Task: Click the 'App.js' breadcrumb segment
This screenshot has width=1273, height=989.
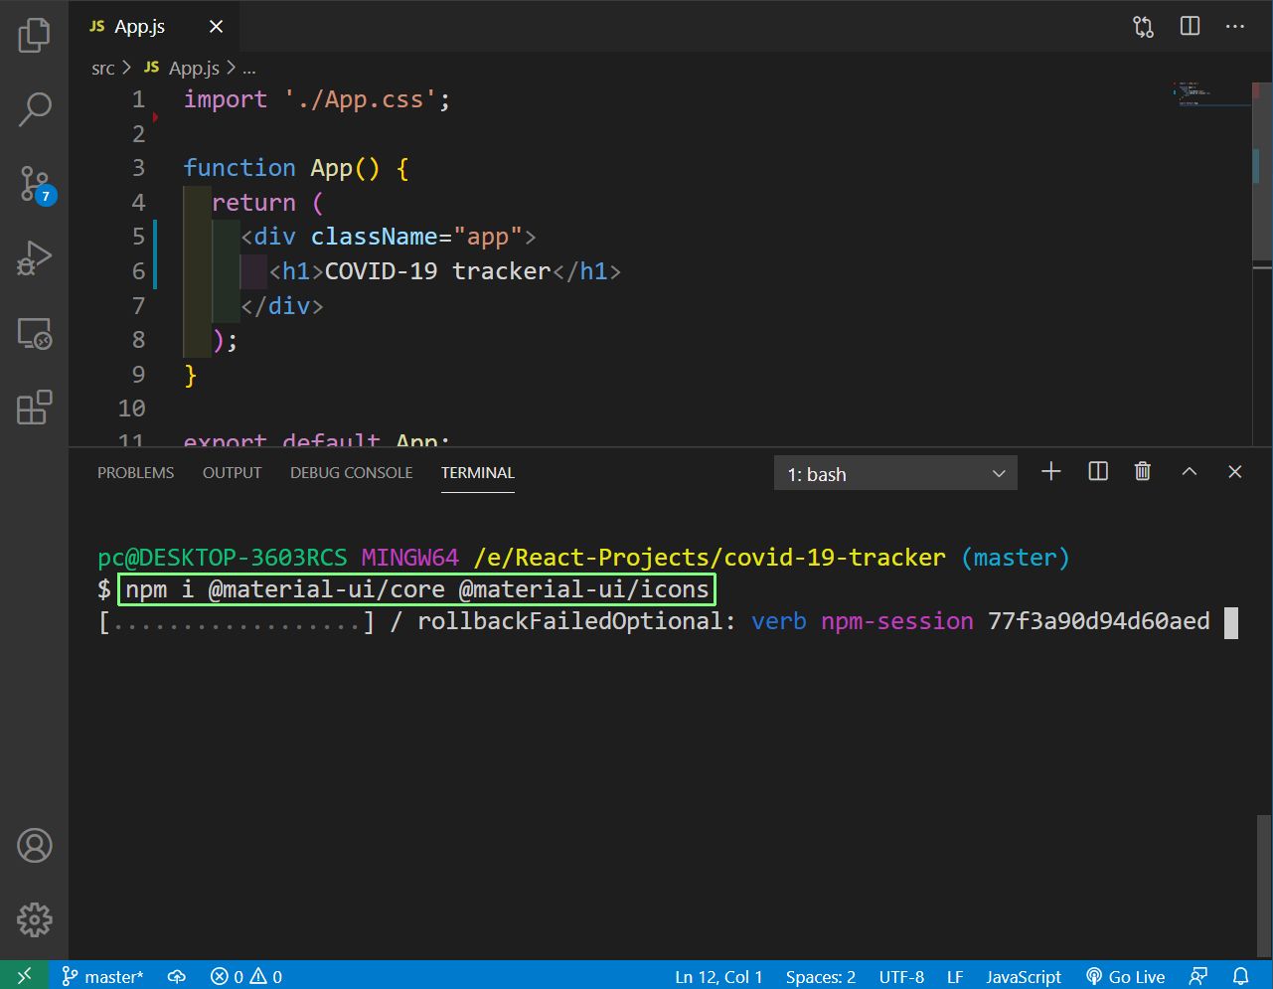Action: tap(184, 69)
